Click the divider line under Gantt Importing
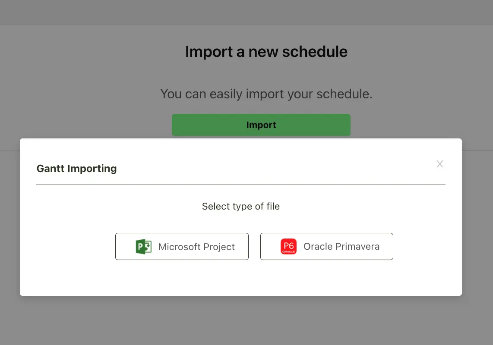 tap(241, 185)
